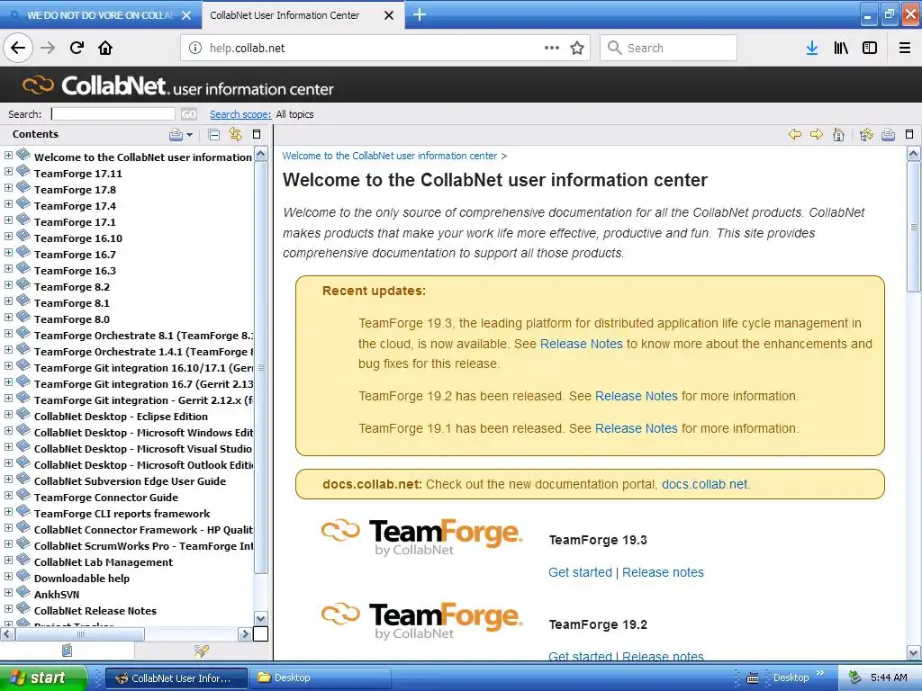Print the page from content toolbar

pyautogui.click(x=888, y=135)
